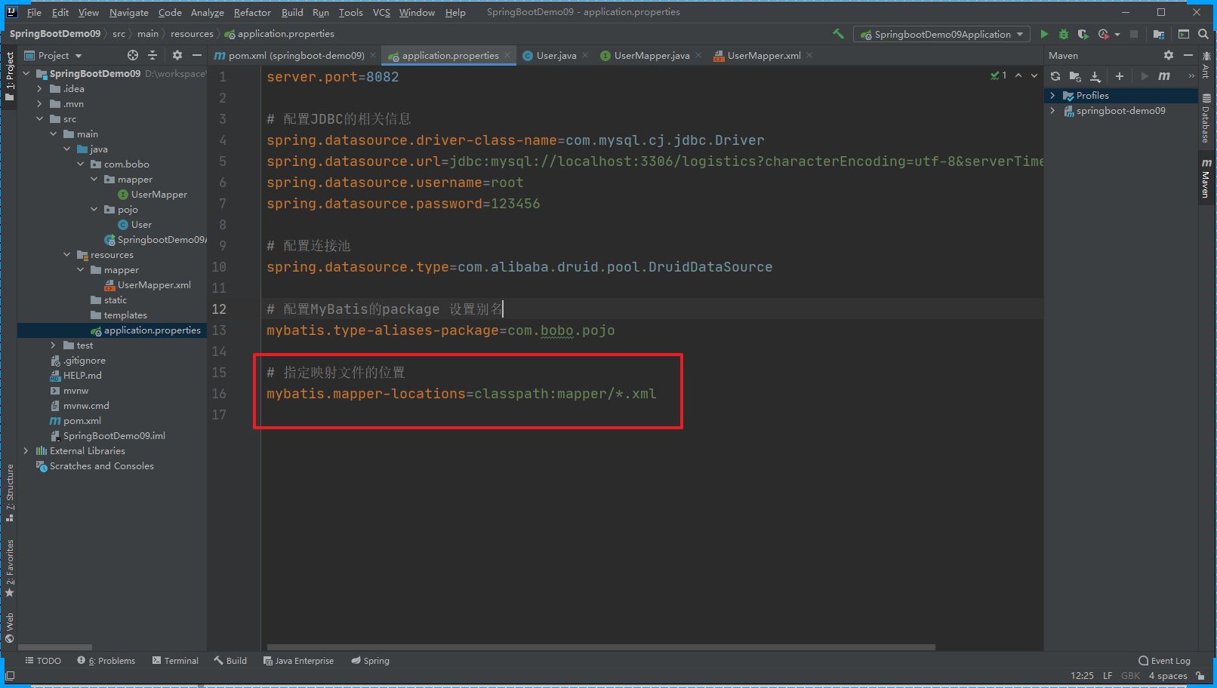Screen dimensions: 1217x688
Task: Open the Problems tool window
Action: [106, 661]
